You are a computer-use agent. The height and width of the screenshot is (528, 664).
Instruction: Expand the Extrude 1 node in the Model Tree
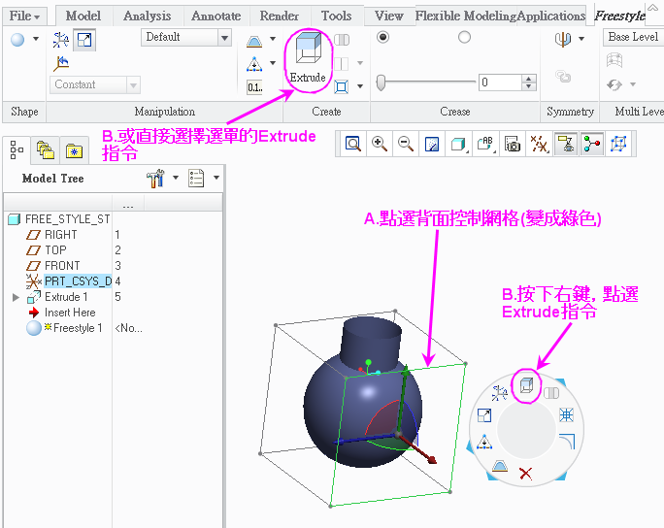click(17, 297)
